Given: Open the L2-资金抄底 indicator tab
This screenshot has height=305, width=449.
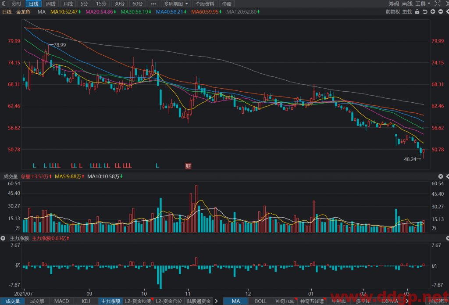Looking at the screenshot, I should (x=138, y=301).
